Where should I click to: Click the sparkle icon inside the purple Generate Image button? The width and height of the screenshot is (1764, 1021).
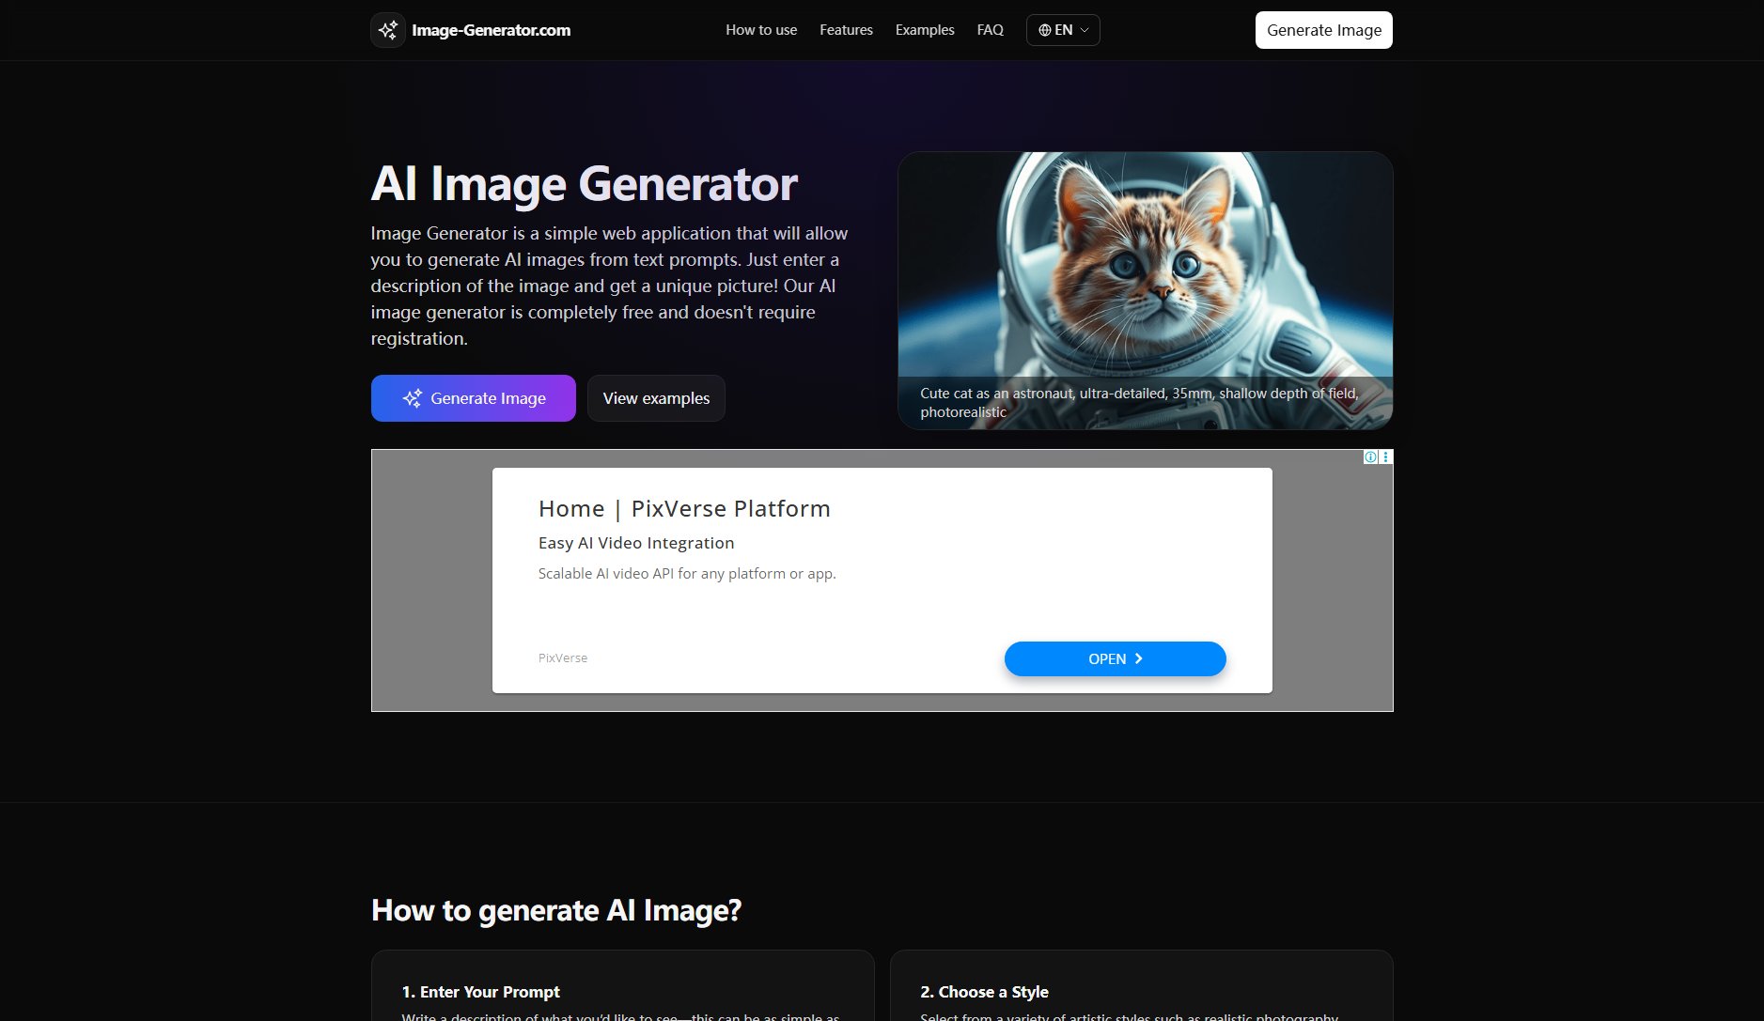[x=411, y=398]
